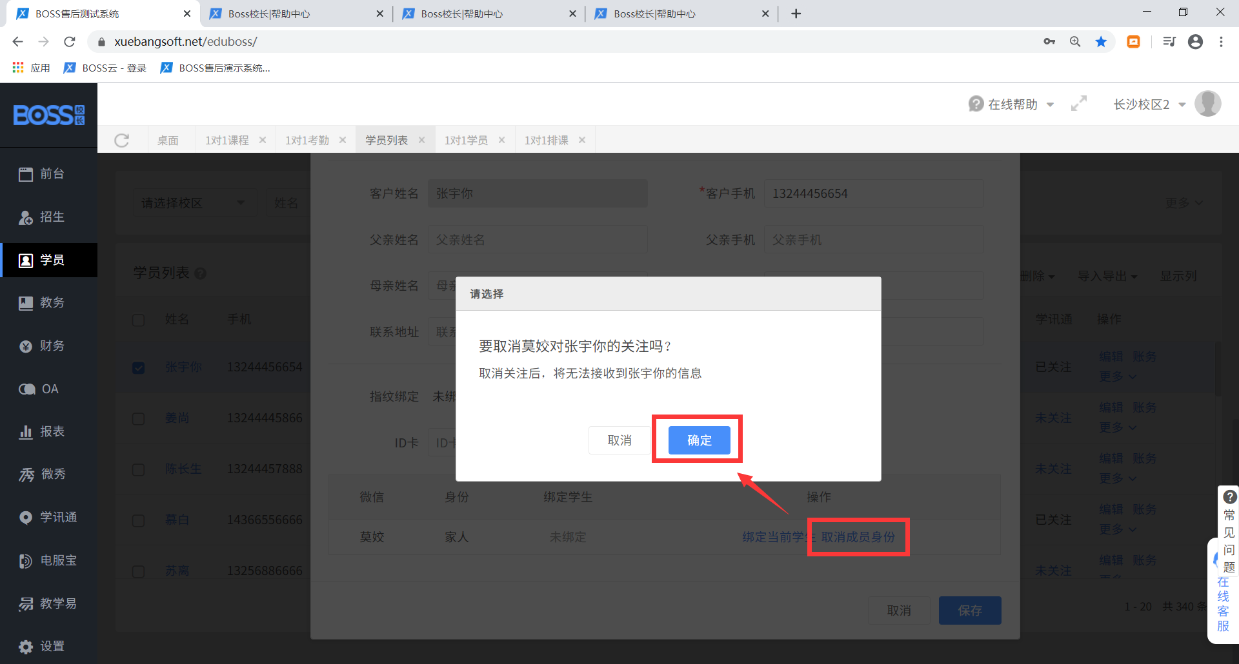Open the 在线帮助 dropdown
Viewport: 1239px width, 664px height.
pos(1011,104)
